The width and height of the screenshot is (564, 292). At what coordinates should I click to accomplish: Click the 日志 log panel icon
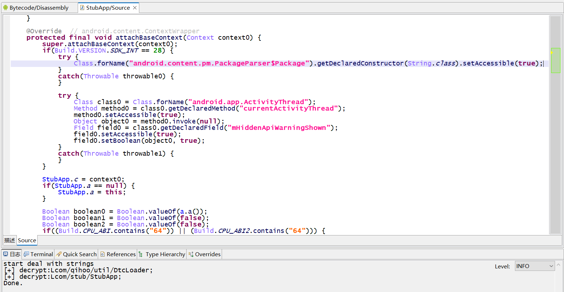pos(6,254)
